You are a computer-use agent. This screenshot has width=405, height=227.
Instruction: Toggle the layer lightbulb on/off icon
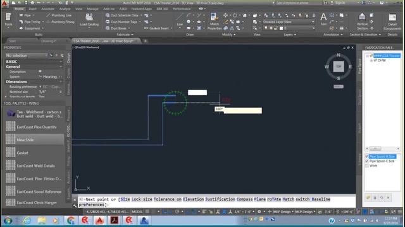click(x=266, y=28)
